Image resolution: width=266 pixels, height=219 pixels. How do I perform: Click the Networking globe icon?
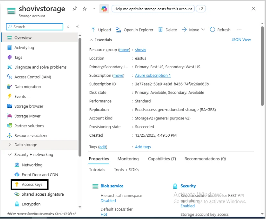[17, 165]
